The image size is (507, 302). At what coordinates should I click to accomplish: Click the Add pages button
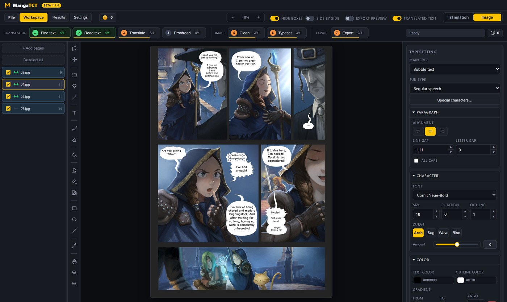tap(33, 48)
